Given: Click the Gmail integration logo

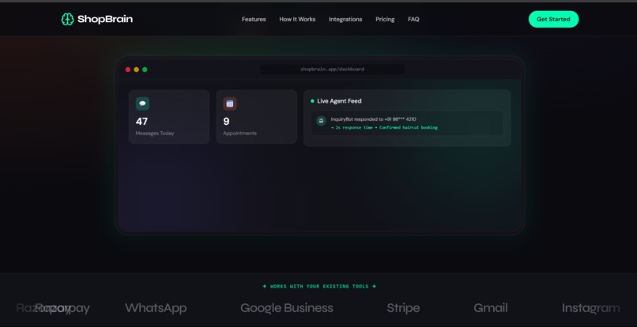Looking at the screenshot, I should coord(491,308).
